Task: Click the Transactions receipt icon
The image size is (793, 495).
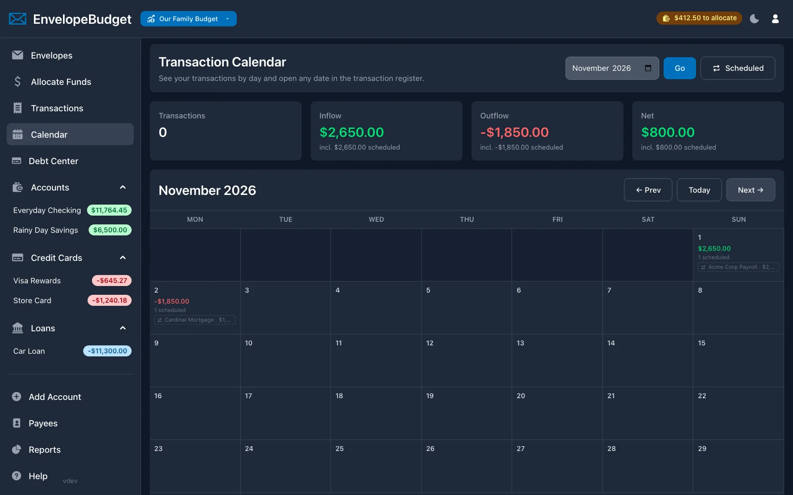Action: (x=18, y=108)
